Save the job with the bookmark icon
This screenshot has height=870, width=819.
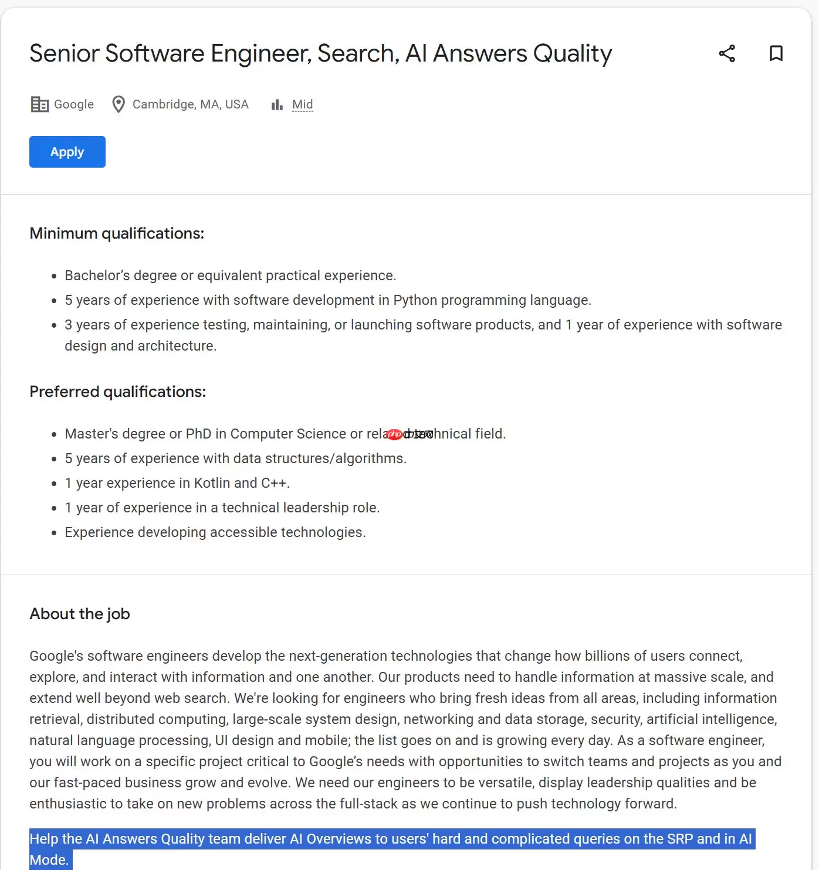pyautogui.click(x=776, y=53)
